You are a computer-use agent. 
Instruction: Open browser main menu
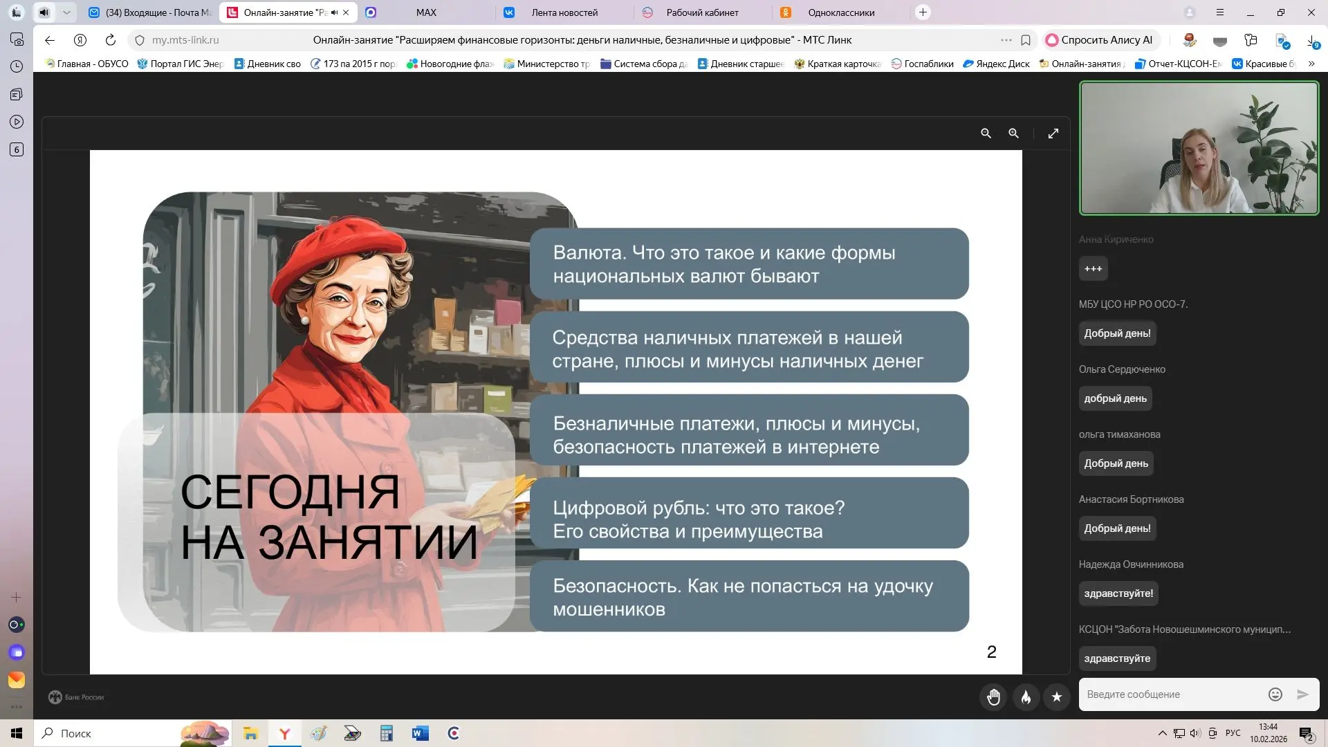(x=1220, y=12)
